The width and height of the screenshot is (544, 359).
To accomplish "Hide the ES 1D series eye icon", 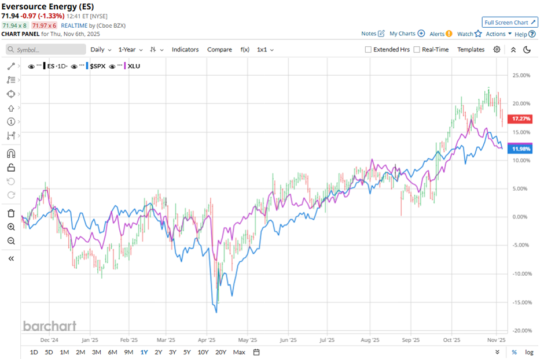I will click(x=31, y=66).
